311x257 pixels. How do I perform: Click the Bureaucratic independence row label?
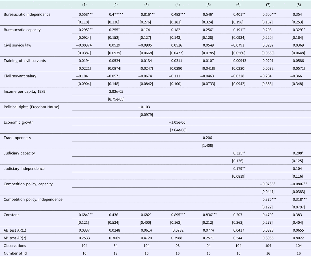27,14
